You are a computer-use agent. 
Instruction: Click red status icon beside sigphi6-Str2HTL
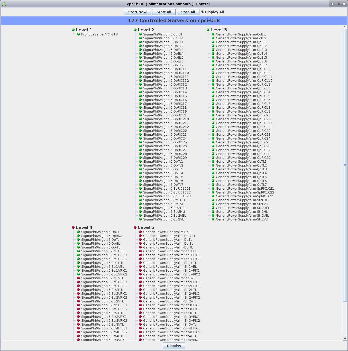point(78,290)
